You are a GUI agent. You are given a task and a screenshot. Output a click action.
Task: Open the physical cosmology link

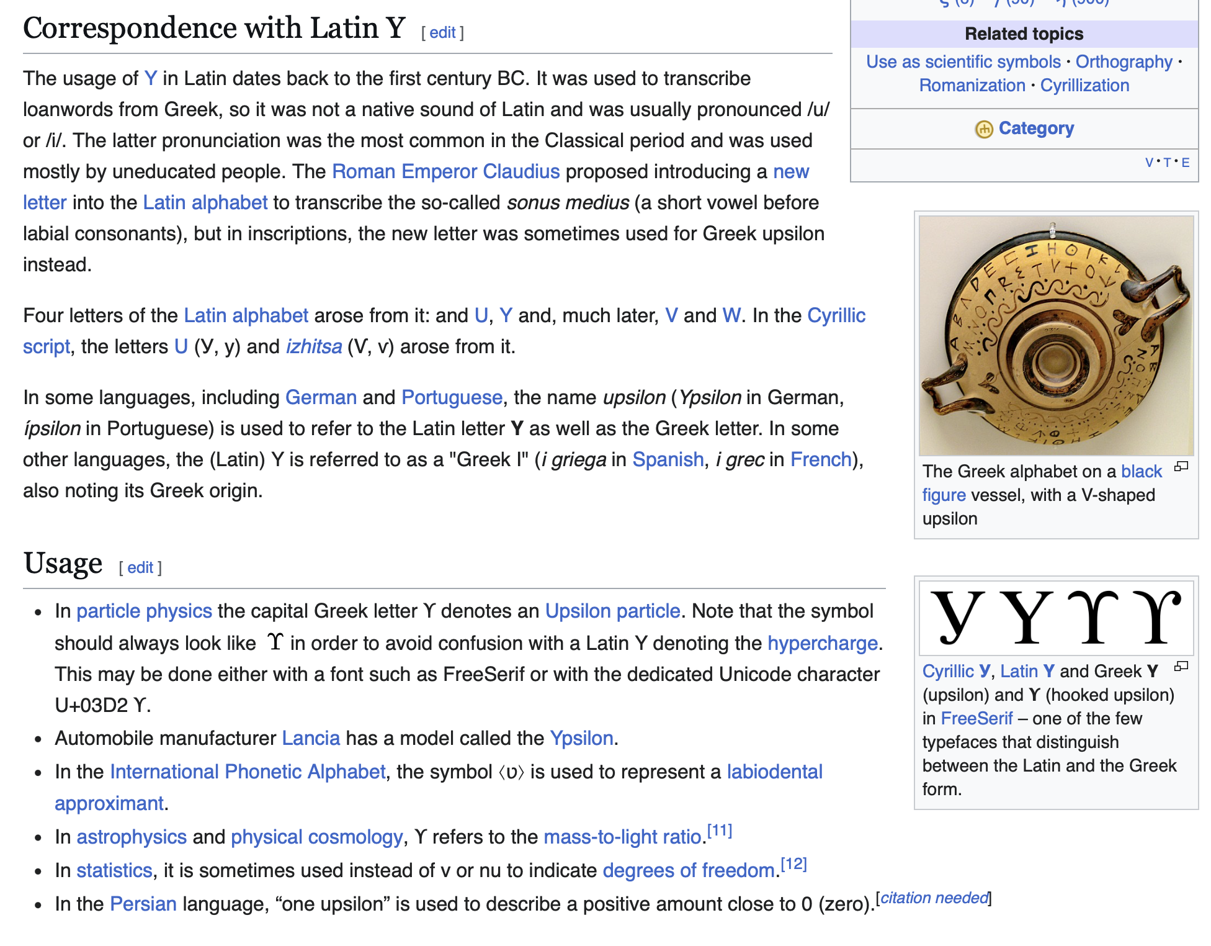click(x=316, y=837)
